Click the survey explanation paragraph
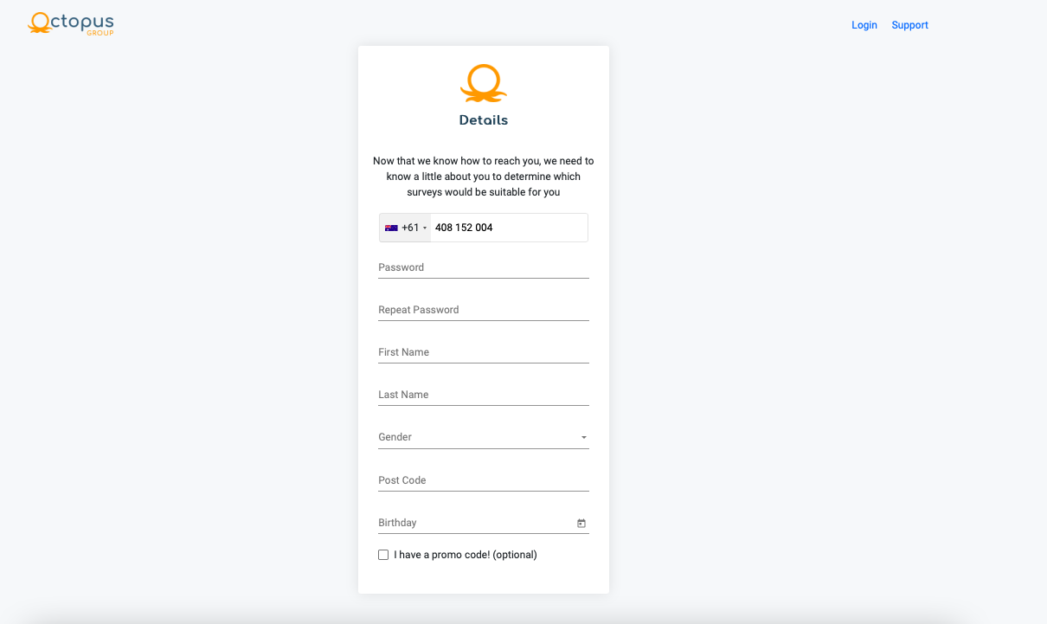The width and height of the screenshot is (1047, 624). 484,177
